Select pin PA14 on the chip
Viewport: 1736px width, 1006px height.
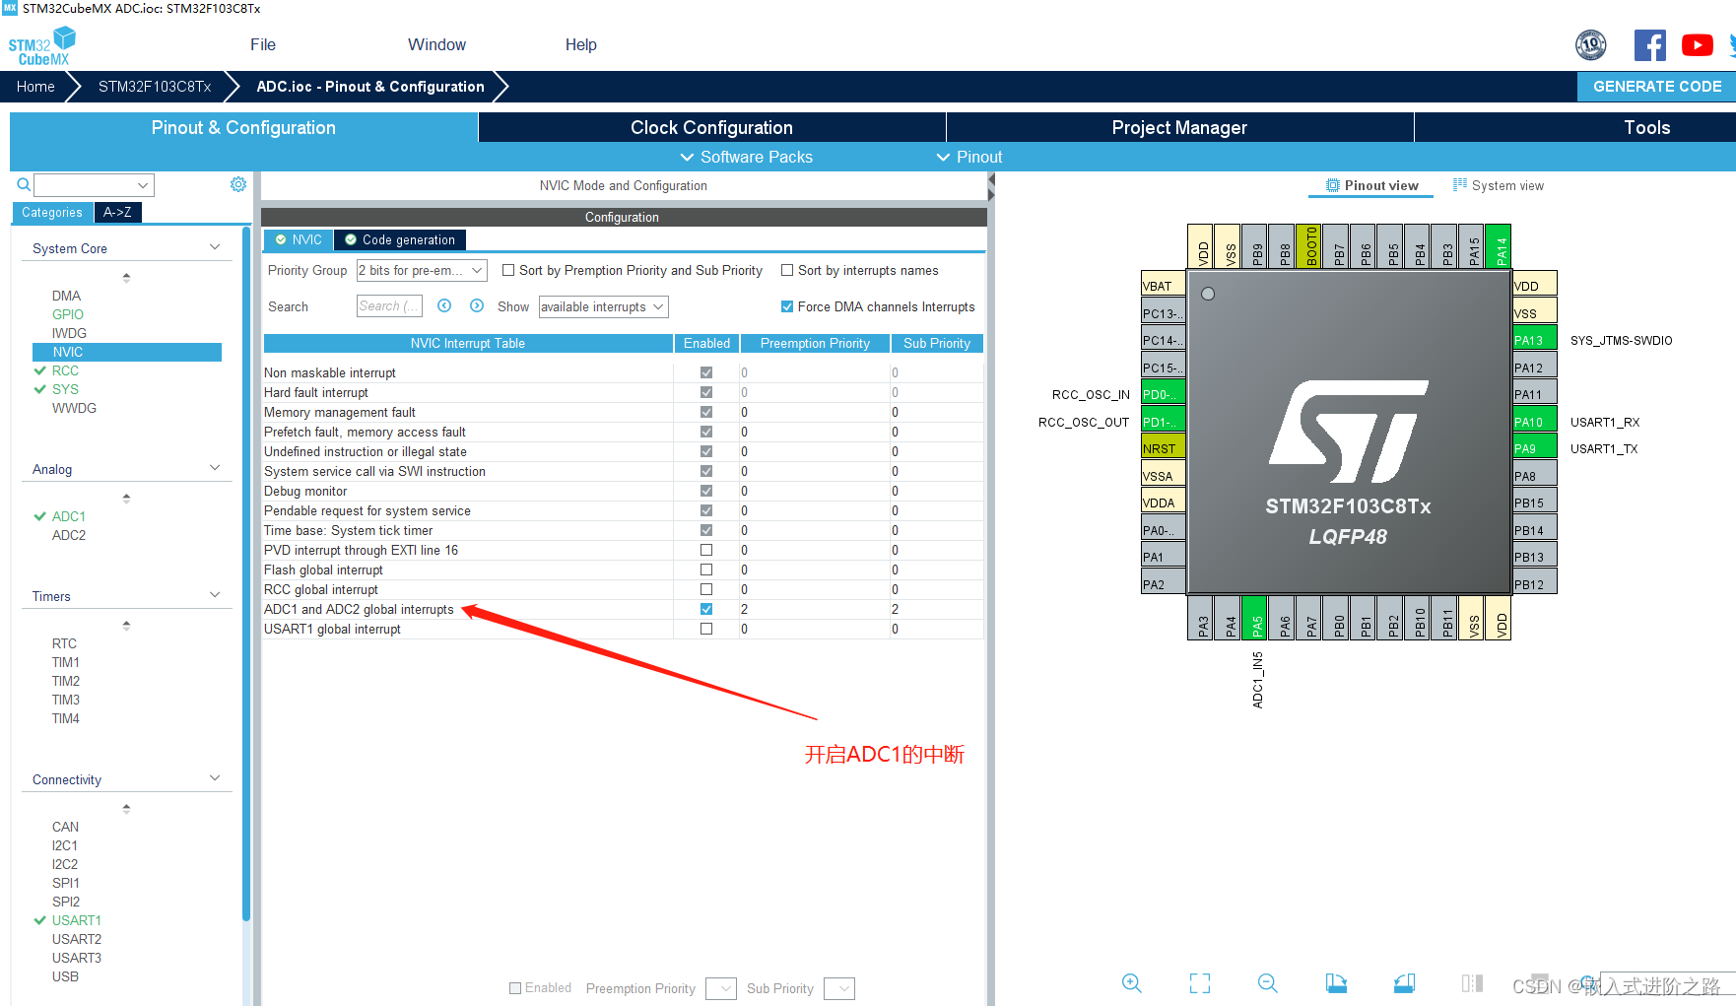[1499, 246]
